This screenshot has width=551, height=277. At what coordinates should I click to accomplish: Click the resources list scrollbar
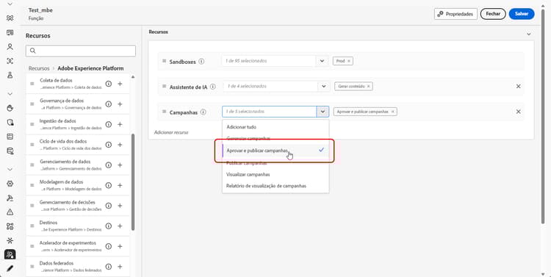coord(133,181)
